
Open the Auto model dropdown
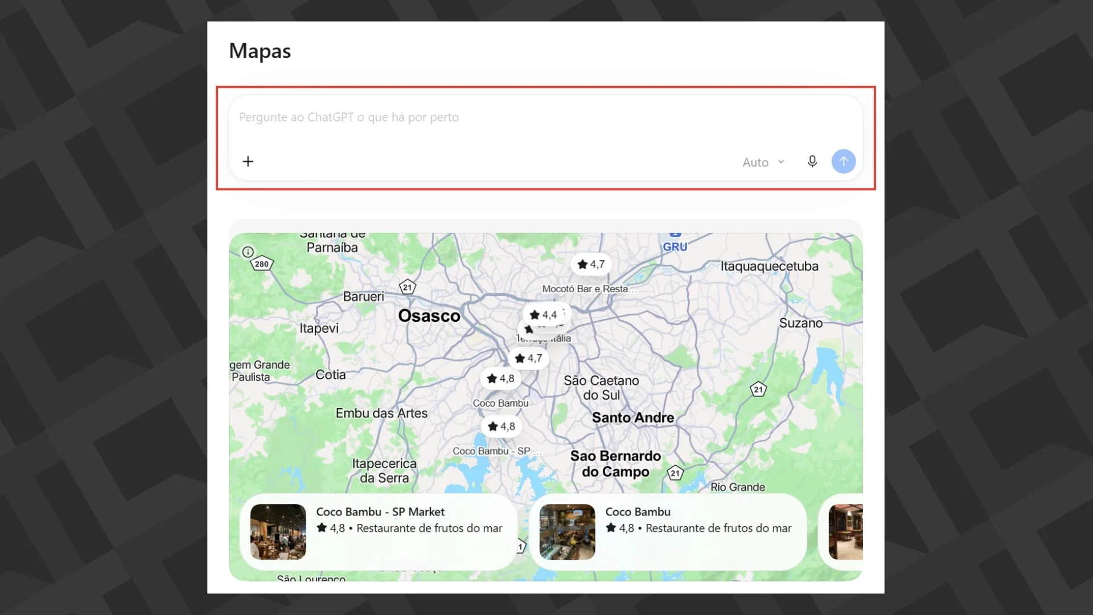coord(763,162)
